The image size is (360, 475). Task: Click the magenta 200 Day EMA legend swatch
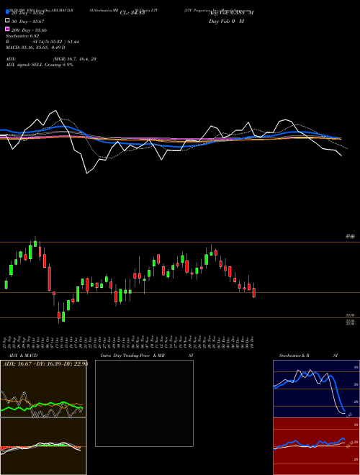coord(7,29)
